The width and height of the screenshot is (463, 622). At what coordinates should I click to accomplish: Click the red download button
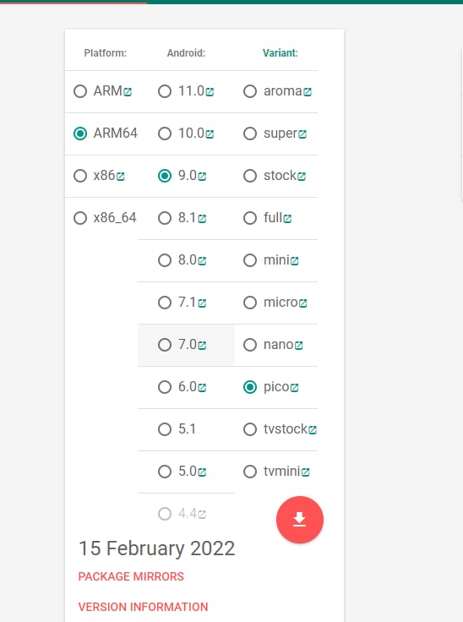click(x=300, y=519)
